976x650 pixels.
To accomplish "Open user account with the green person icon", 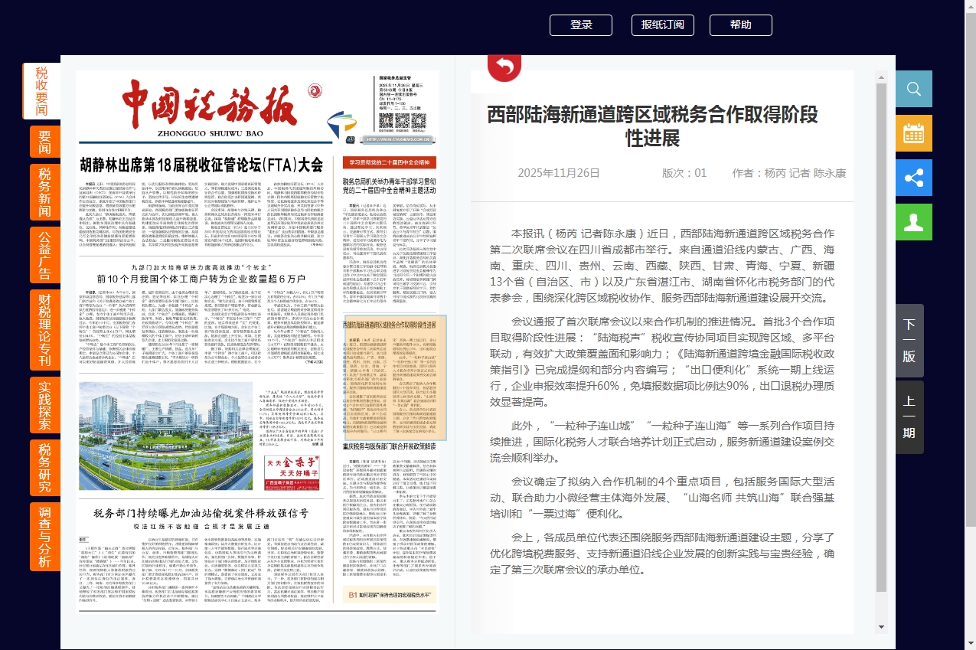I will coord(912,222).
